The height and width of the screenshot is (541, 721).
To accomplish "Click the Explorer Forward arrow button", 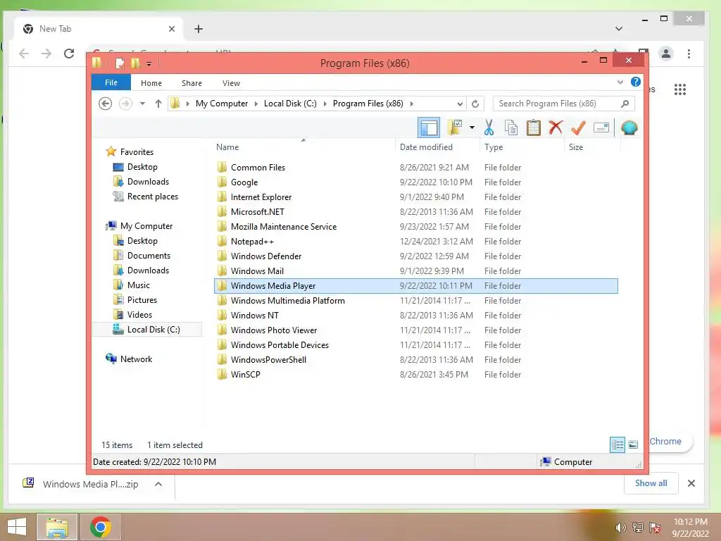I will [x=125, y=104].
